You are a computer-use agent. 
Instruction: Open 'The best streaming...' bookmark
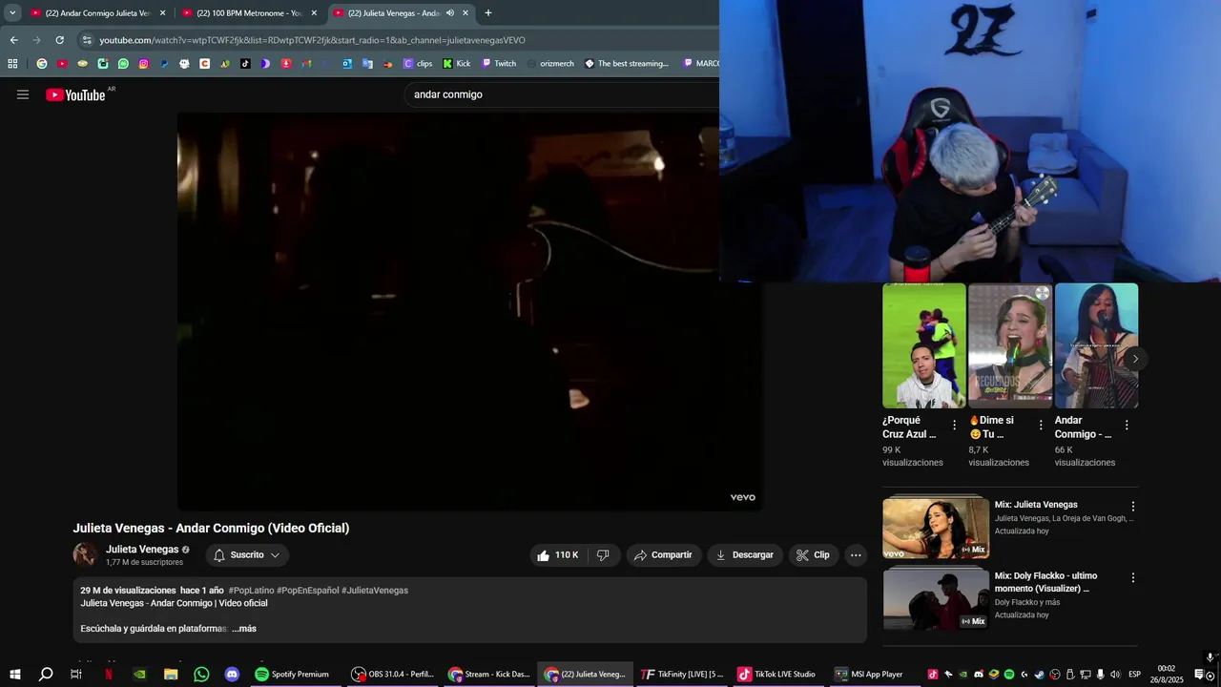627,64
